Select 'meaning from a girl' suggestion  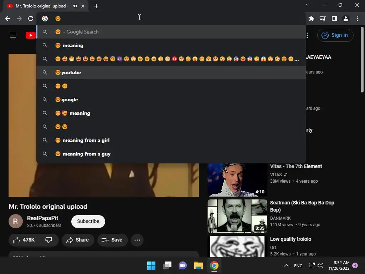(x=171, y=140)
